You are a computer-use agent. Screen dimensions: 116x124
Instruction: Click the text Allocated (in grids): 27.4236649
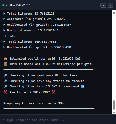pos(36,19)
